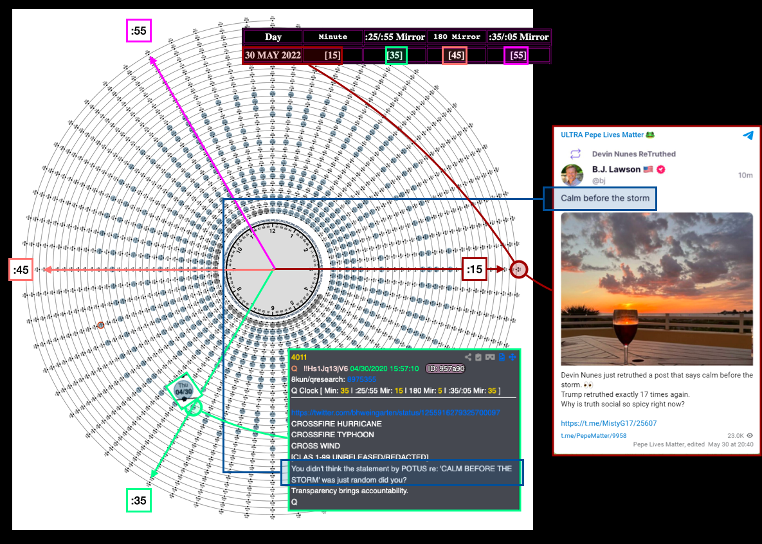
Task: Click the blue four-arrow move icon on post 4011
Action: pyautogui.click(x=513, y=358)
